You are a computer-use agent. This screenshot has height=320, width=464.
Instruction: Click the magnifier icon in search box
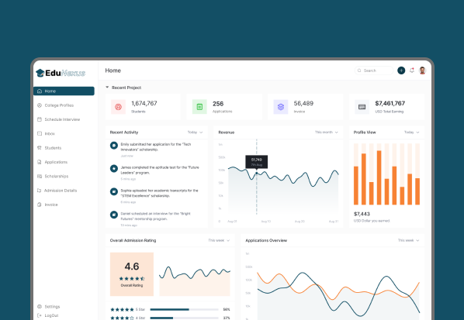[x=359, y=71]
